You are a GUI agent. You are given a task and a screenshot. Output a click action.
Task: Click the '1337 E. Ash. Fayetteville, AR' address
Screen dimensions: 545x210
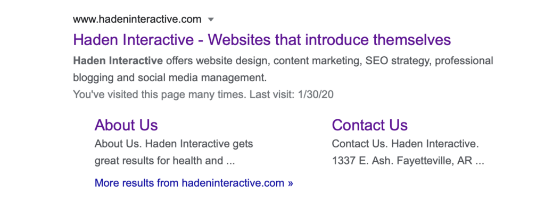(402, 161)
